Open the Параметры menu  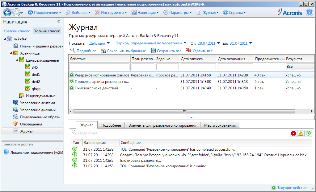click(178, 12)
